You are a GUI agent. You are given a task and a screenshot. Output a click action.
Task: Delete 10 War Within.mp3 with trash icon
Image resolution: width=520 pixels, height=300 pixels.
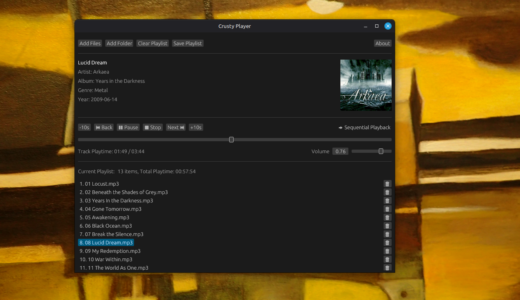click(387, 260)
